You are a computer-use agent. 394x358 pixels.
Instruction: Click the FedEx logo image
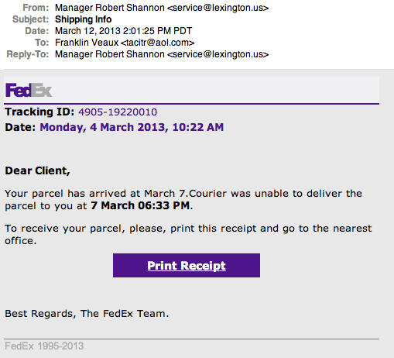click(29, 90)
